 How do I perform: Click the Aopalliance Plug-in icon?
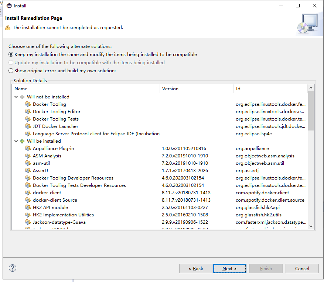pos(28,149)
